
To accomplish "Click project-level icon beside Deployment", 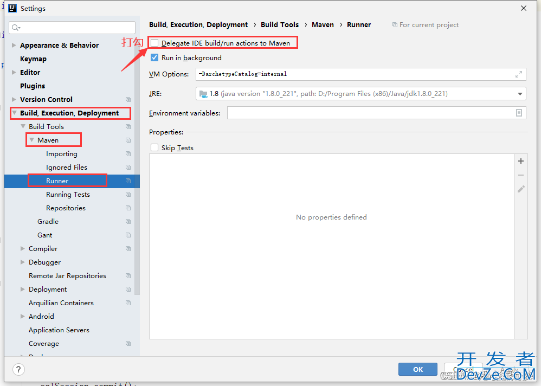I will 128,289.
